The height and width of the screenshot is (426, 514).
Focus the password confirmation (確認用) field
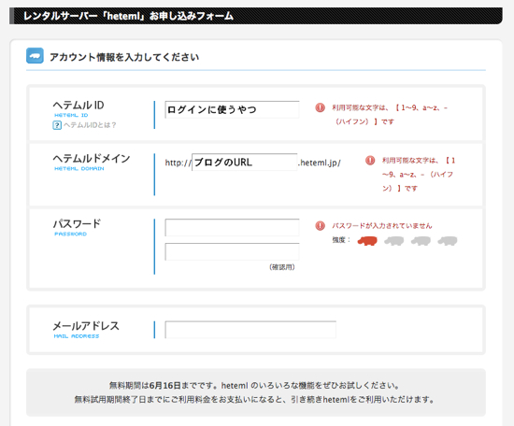[x=232, y=251]
